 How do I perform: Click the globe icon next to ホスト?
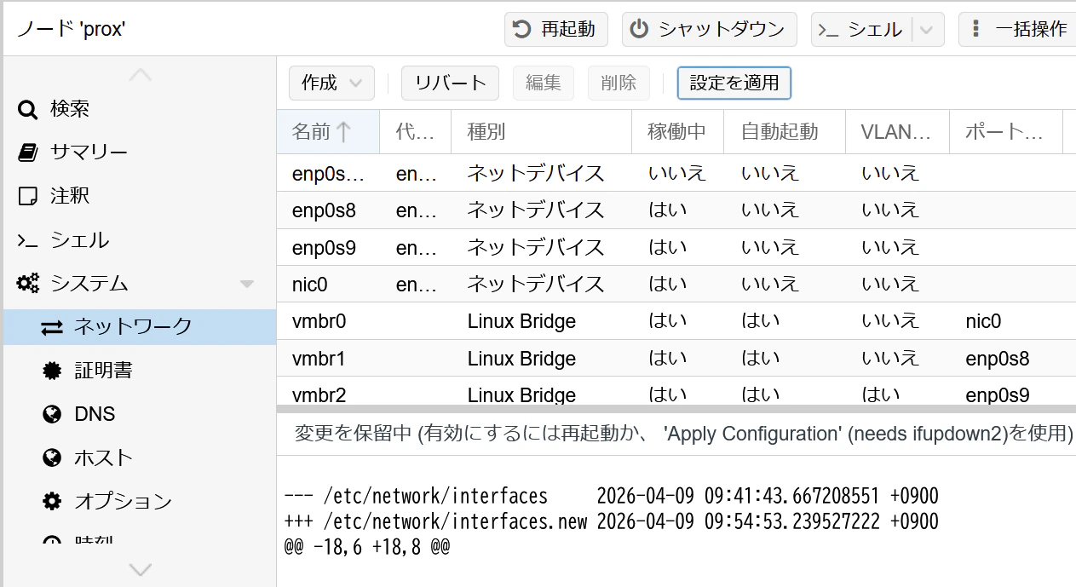point(52,458)
